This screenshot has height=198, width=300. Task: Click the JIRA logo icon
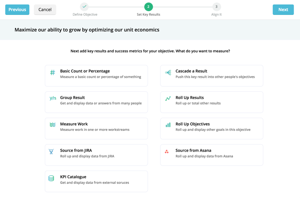click(x=52, y=151)
